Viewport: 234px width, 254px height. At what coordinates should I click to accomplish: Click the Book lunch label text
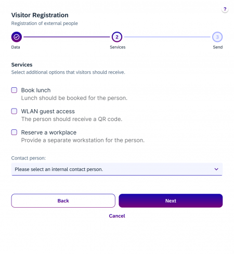coord(36,90)
